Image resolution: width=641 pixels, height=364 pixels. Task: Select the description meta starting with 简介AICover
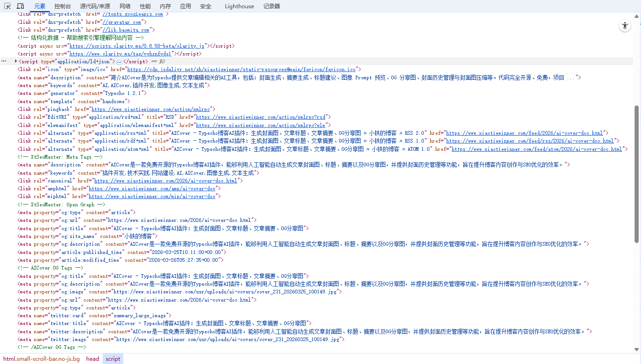click(299, 77)
